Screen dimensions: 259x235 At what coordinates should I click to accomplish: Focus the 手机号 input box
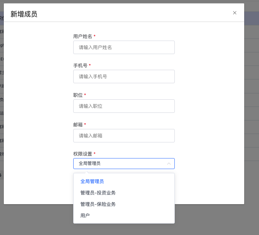coord(124,77)
